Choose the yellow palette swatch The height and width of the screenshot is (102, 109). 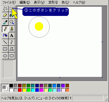point(24,90)
